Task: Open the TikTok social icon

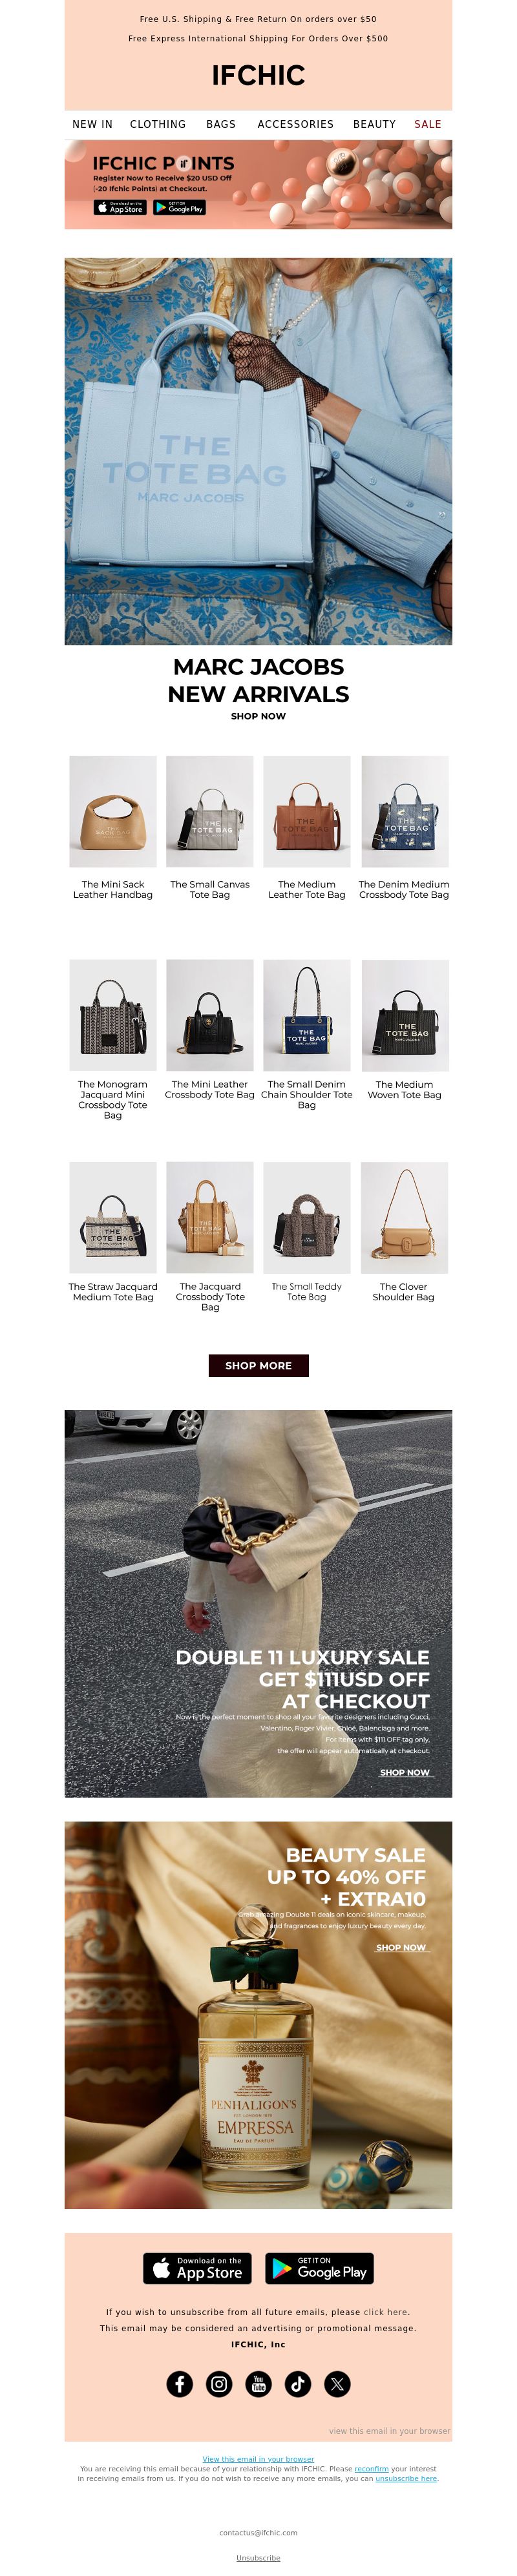Action: (x=298, y=2383)
